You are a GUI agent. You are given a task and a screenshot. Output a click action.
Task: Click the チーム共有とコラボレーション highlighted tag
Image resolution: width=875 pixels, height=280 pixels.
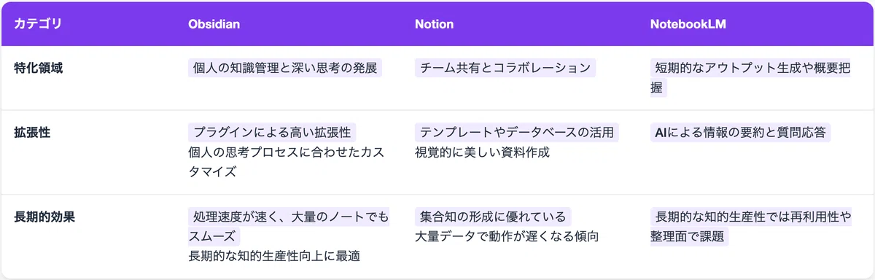tap(505, 69)
